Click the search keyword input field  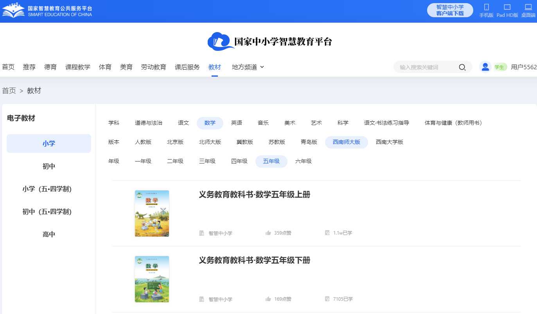(x=426, y=67)
